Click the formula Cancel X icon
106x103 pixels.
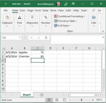click(x=32, y=38)
